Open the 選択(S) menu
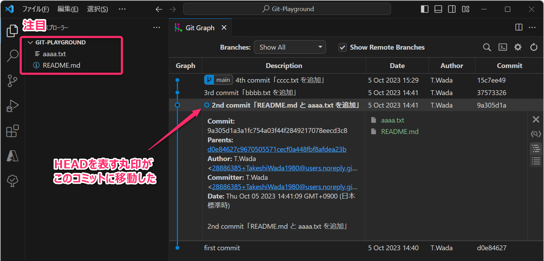This screenshot has width=544, height=261. coord(97,9)
